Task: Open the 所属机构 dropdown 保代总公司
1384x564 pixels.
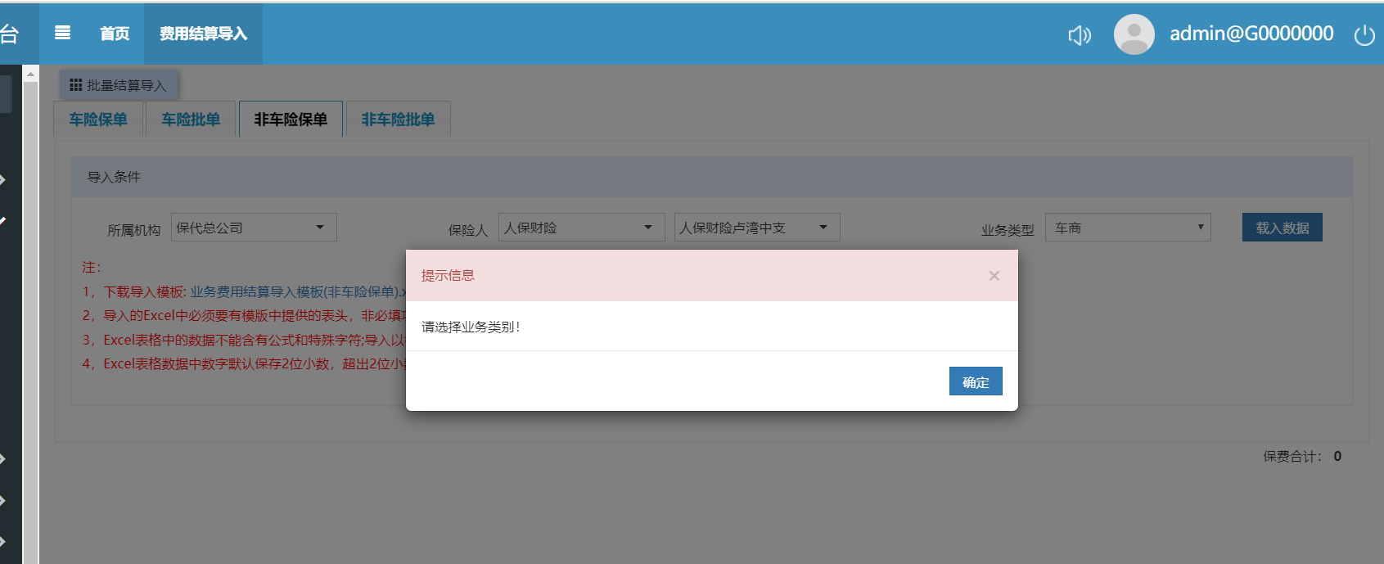Action: click(254, 228)
